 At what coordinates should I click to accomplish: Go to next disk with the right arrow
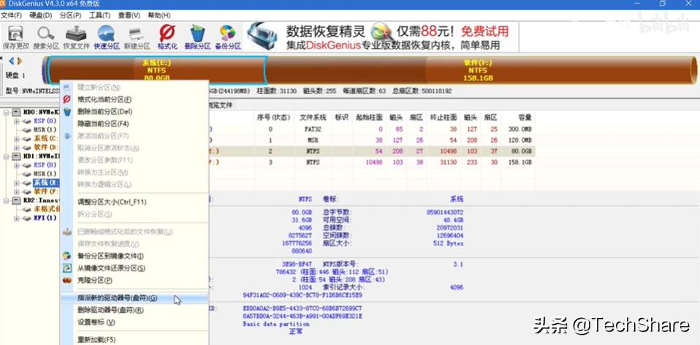(20, 61)
